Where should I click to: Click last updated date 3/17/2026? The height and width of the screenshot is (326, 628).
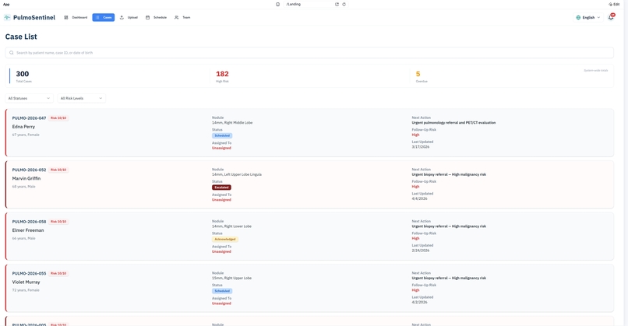pos(421,147)
